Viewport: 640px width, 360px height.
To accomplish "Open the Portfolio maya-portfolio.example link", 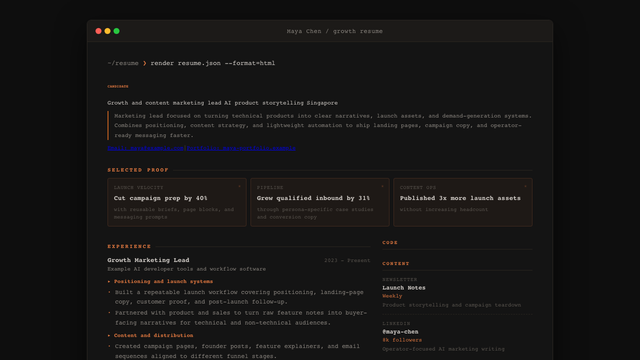I will pyautogui.click(x=241, y=148).
